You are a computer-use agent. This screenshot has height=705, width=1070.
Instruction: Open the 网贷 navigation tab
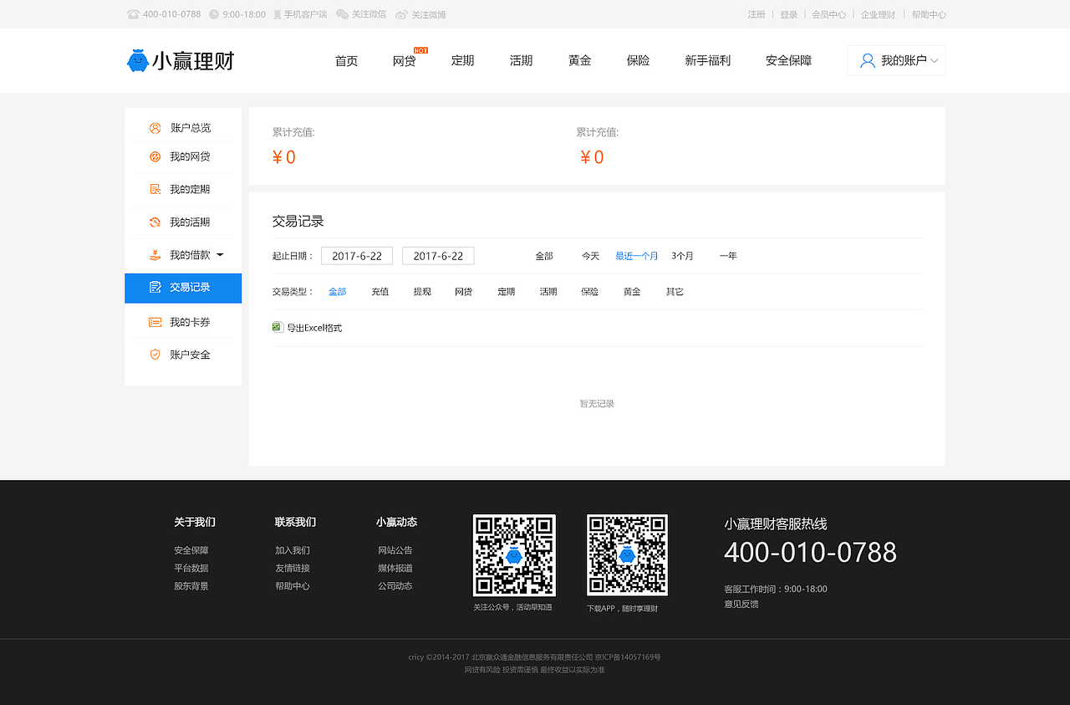click(x=404, y=60)
